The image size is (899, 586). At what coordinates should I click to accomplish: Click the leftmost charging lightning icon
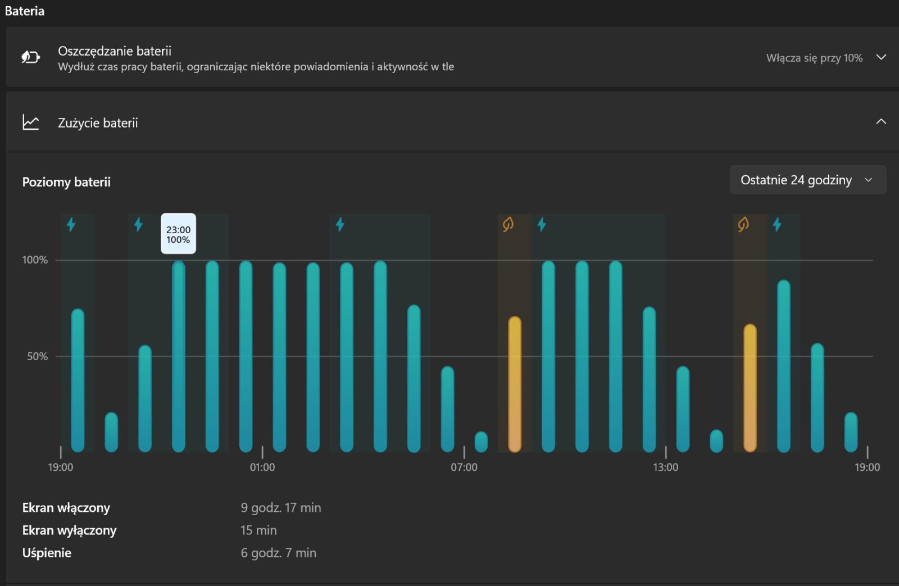(x=71, y=225)
